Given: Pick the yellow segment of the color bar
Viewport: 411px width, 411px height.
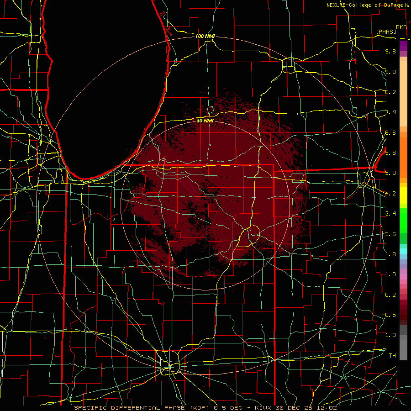Looking at the screenshot, I should click(403, 195).
